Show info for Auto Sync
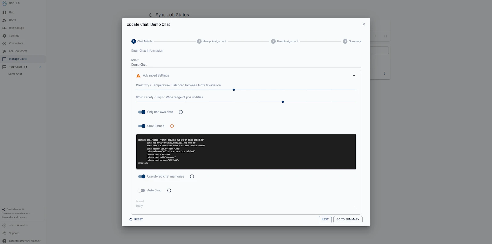The width and height of the screenshot is (492, 244). pos(169,190)
